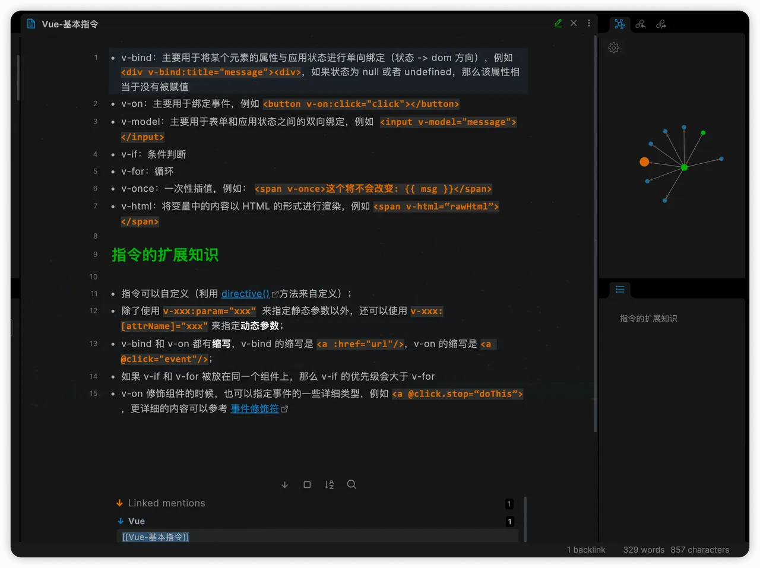Click the outline list icon tab

pos(620,290)
